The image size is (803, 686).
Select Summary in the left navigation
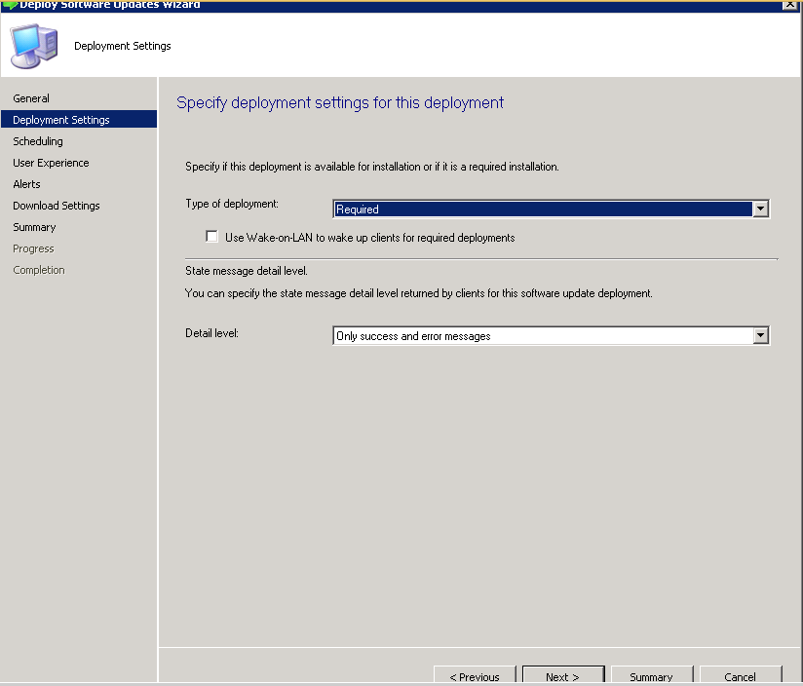click(34, 227)
